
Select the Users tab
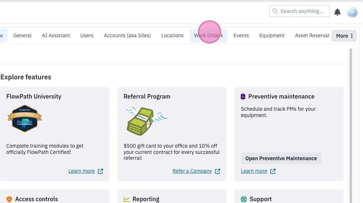[x=87, y=35]
